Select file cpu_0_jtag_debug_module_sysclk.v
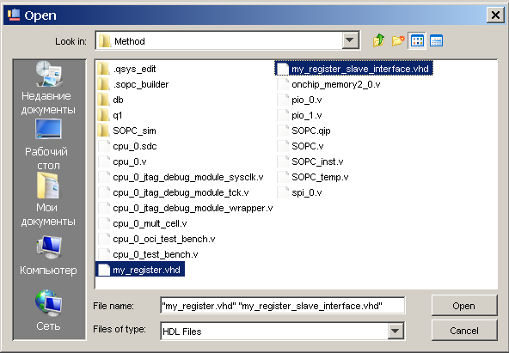Viewport: 509px width, 353px height. pyautogui.click(x=188, y=177)
